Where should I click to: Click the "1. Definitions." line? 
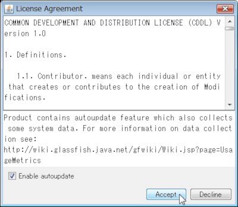point(35,55)
